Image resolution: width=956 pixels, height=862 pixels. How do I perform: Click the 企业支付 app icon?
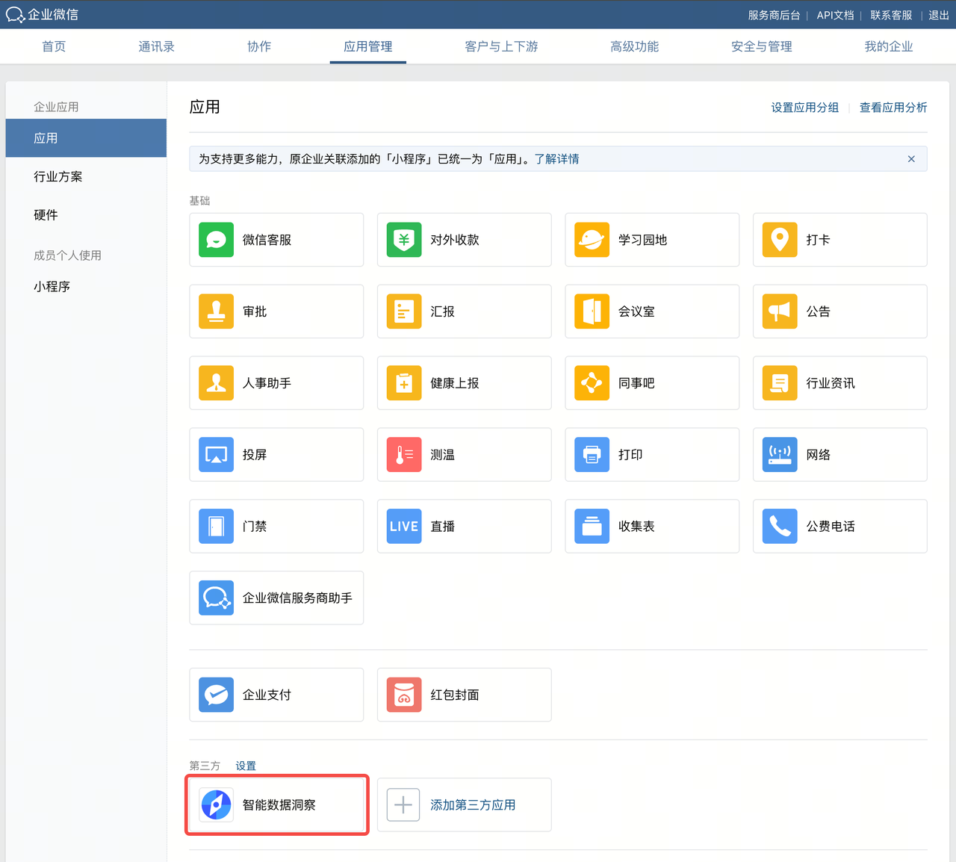(216, 695)
